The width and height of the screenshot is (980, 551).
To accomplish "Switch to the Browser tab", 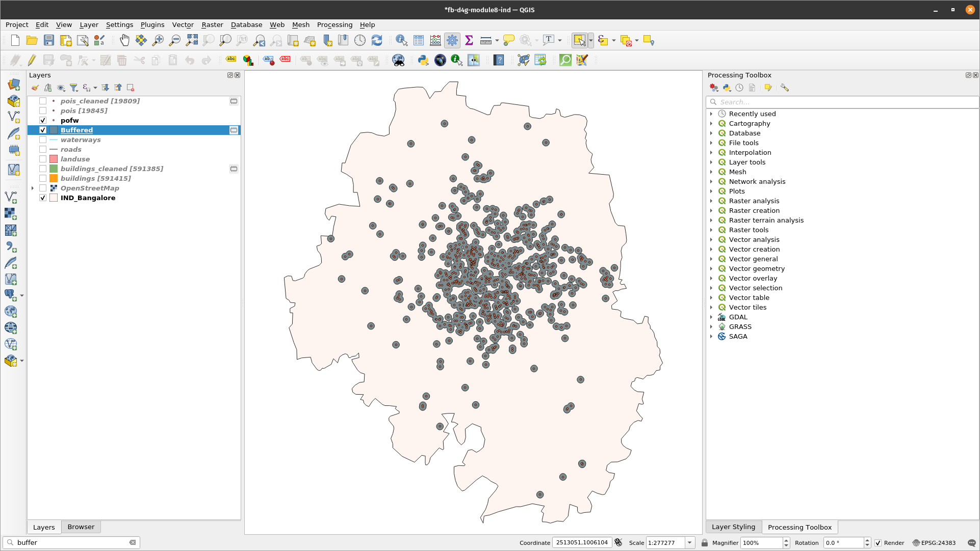I will point(81,526).
